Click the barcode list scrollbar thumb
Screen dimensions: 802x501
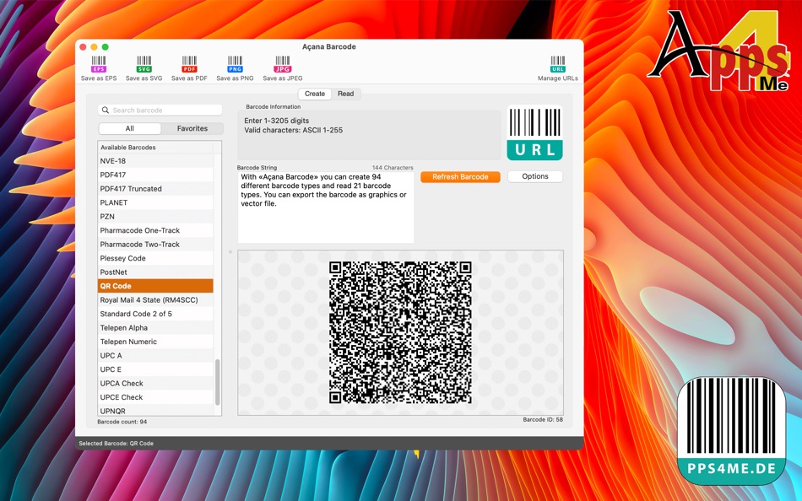click(217, 382)
